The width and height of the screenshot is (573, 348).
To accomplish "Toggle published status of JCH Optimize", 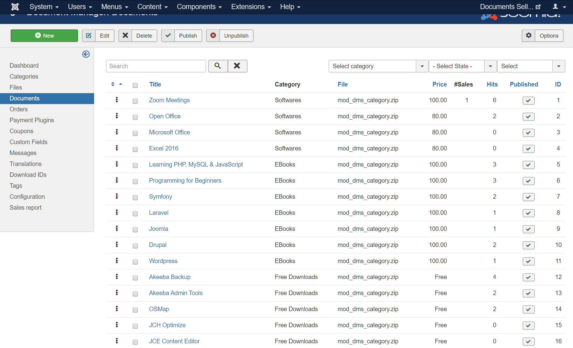I will [528, 326].
